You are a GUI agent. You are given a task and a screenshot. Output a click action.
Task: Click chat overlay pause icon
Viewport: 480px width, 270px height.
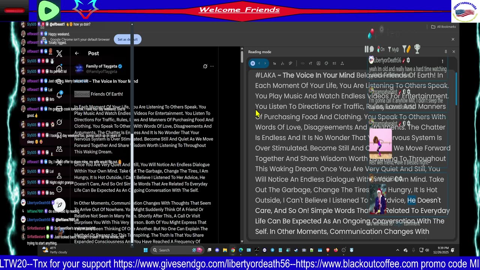(x=369, y=49)
